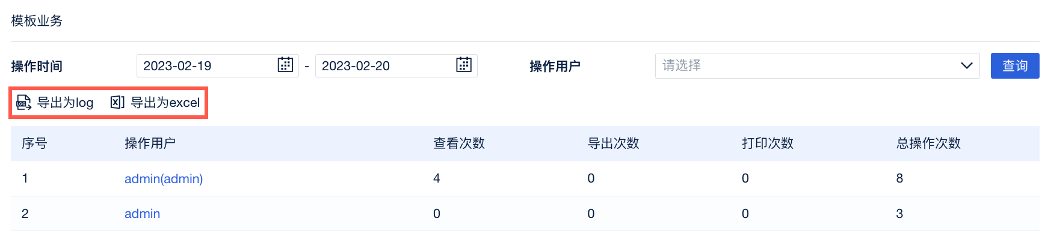The image size is (1042, 239).
Task: Select the 模板业务 section title
Action: tap(37, 21)
